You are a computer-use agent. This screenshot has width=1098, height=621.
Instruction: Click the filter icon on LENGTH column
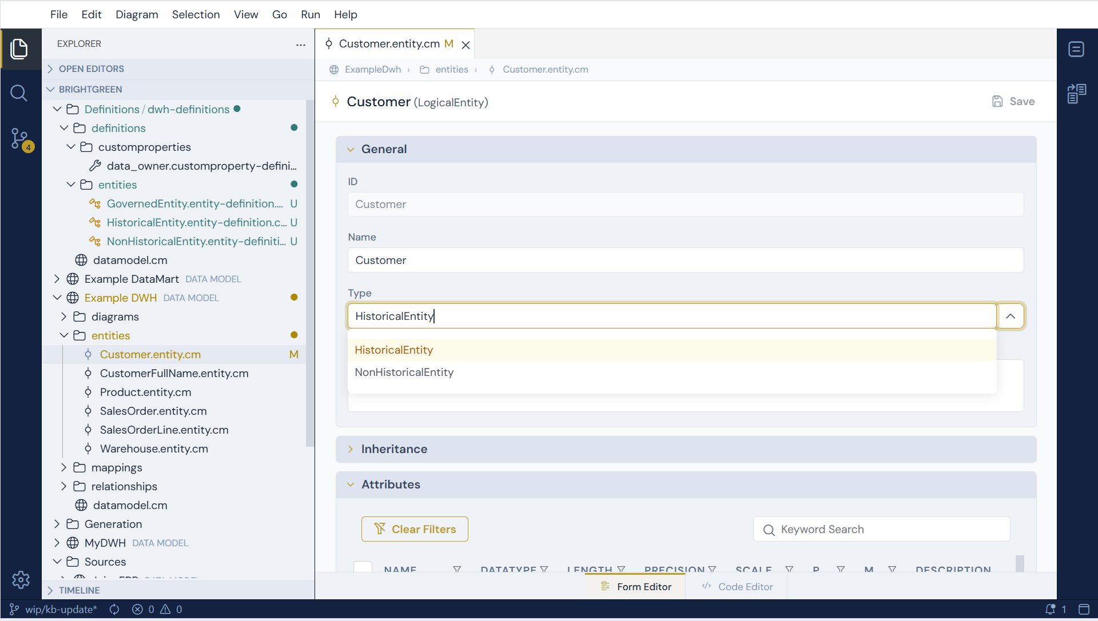[x=621, y=570]
